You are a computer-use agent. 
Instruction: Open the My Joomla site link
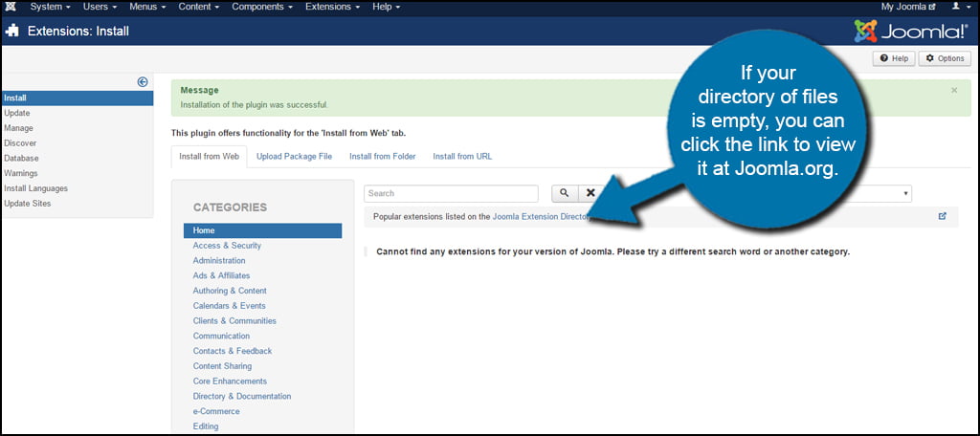coord(908,7)
